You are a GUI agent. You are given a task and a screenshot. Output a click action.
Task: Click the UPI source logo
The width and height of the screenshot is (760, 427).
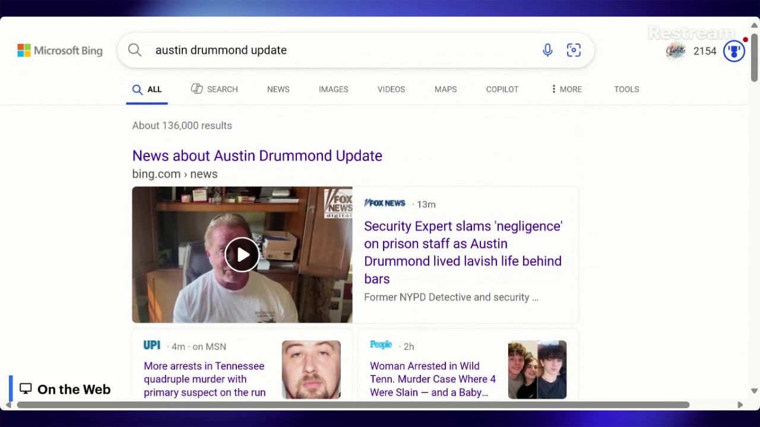pos(152,345)
